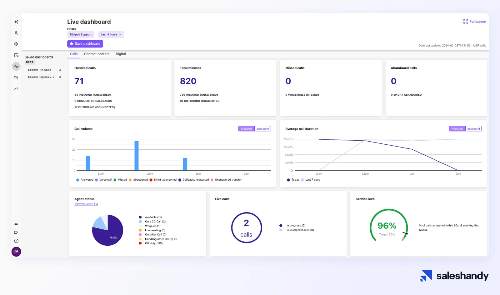
Task: Open the help question mark icon
Action: [16, 241]
